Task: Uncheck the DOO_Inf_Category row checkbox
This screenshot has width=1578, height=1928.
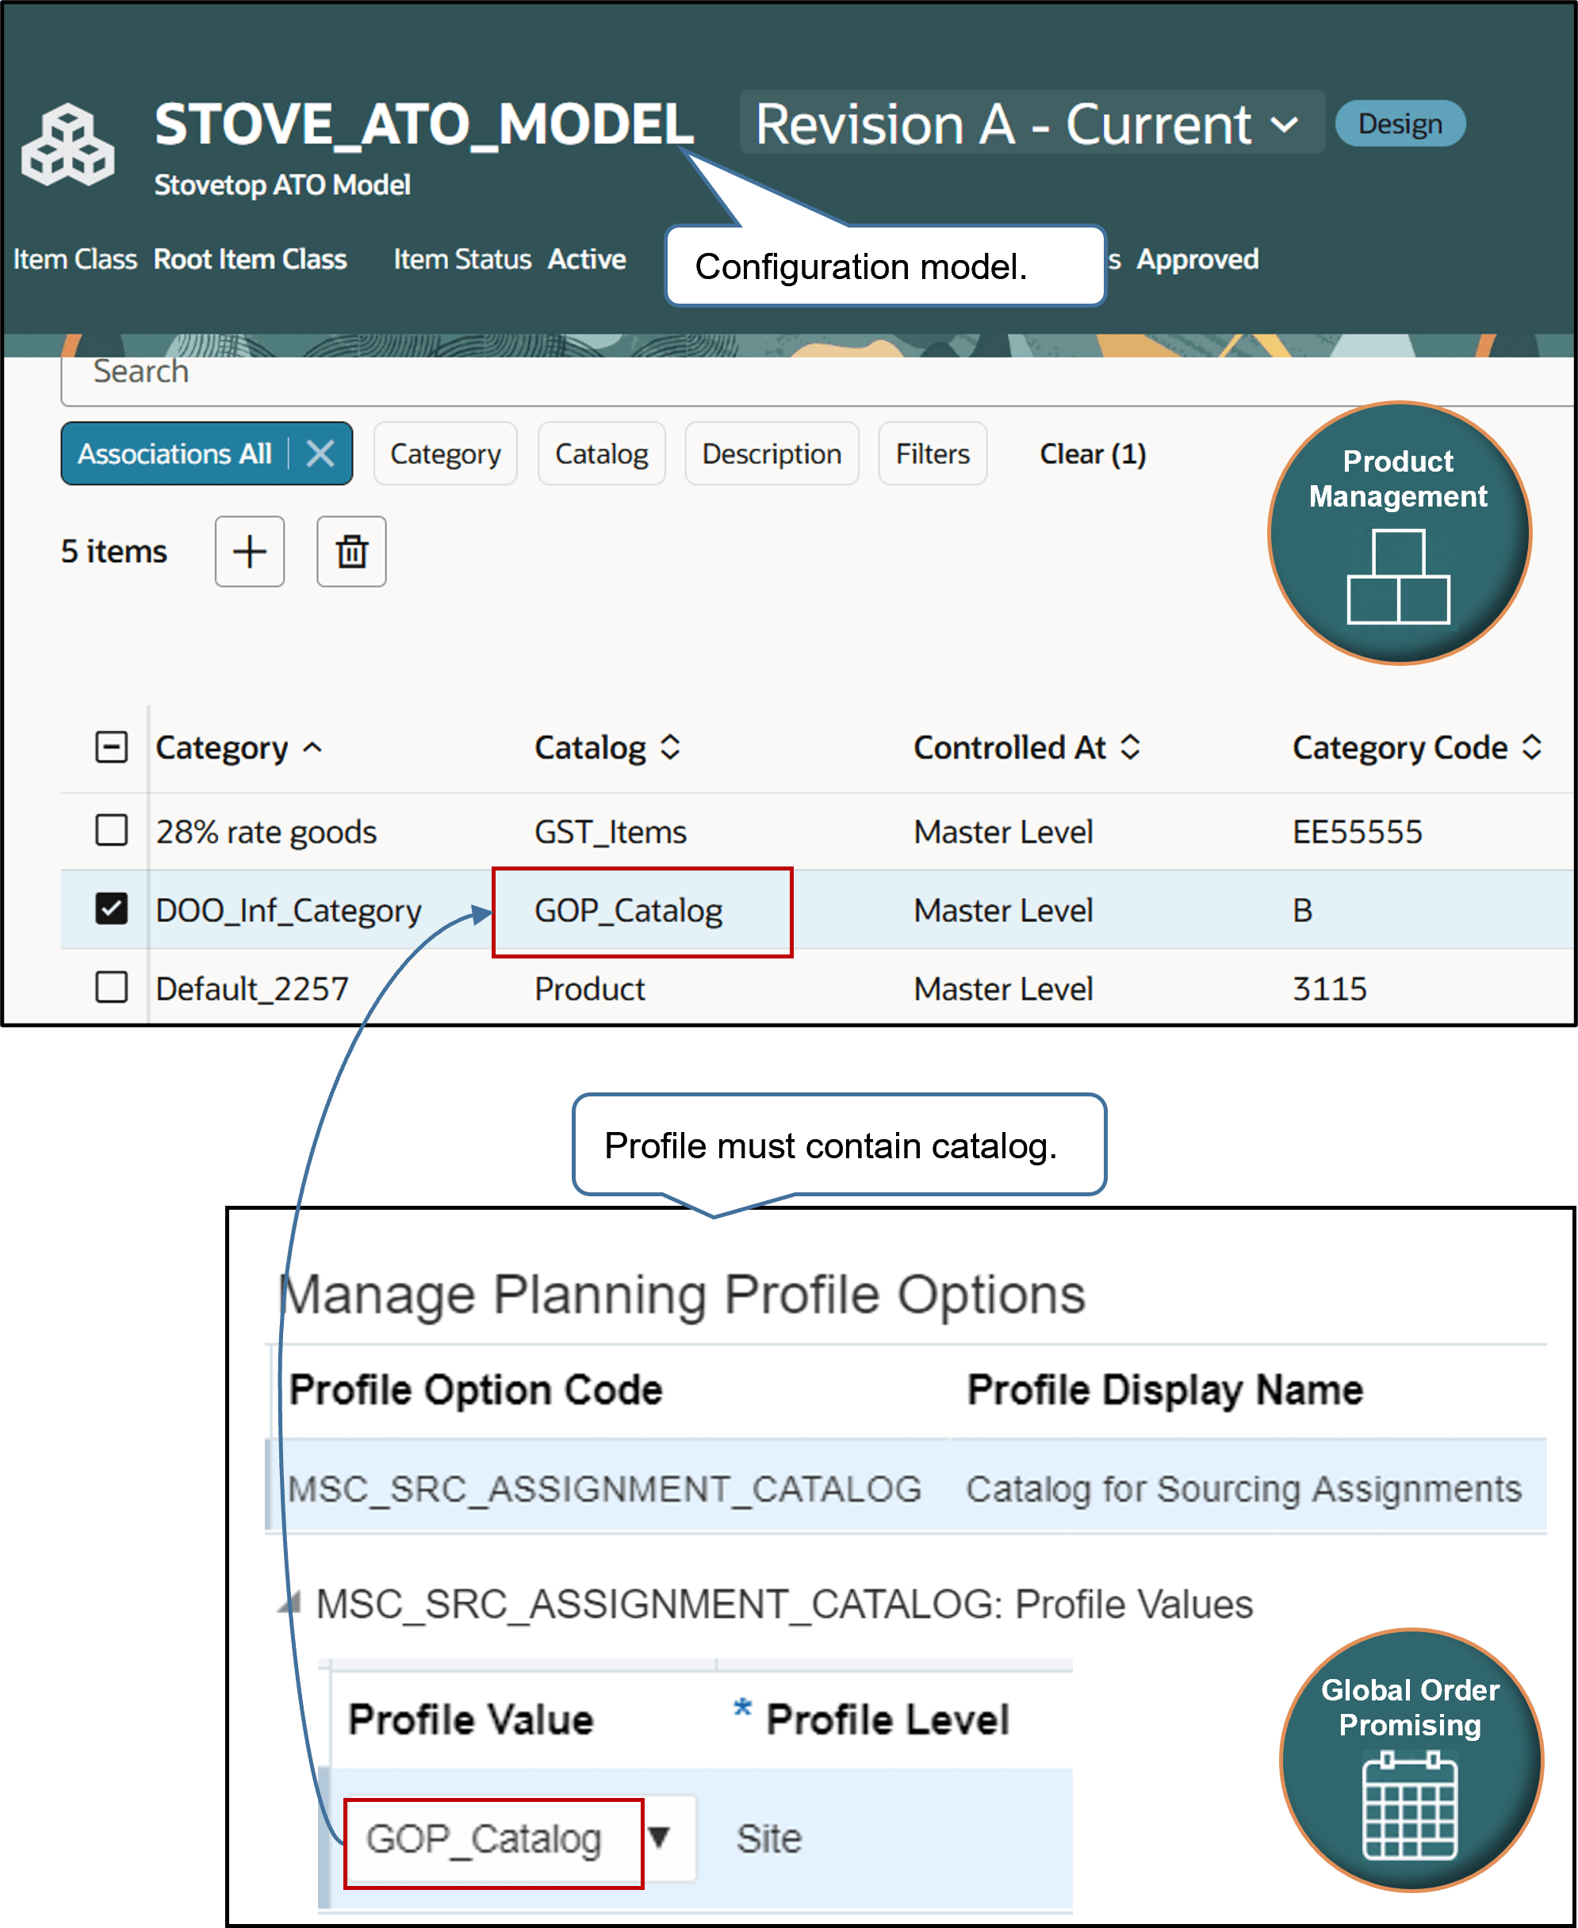Action: (x=111, y=909)
